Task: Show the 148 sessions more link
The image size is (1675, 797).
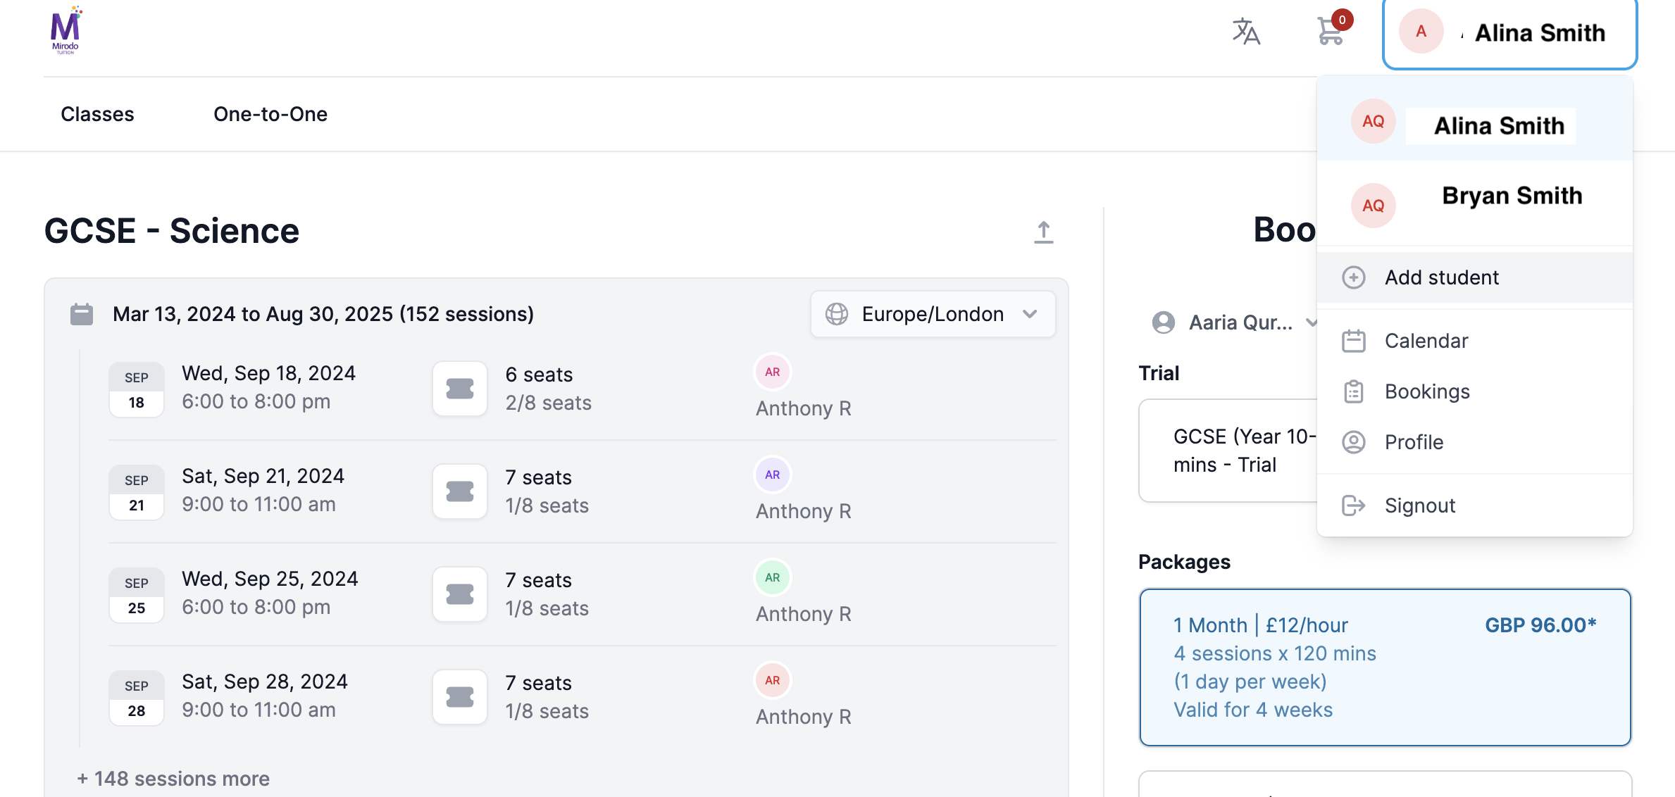Action: coord(173,779)
